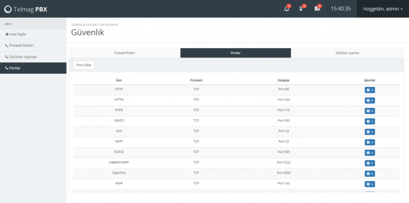Open the gear dropdown for SMTP row
The width and height of the screenshot is (409, 203).
(370, 142)
